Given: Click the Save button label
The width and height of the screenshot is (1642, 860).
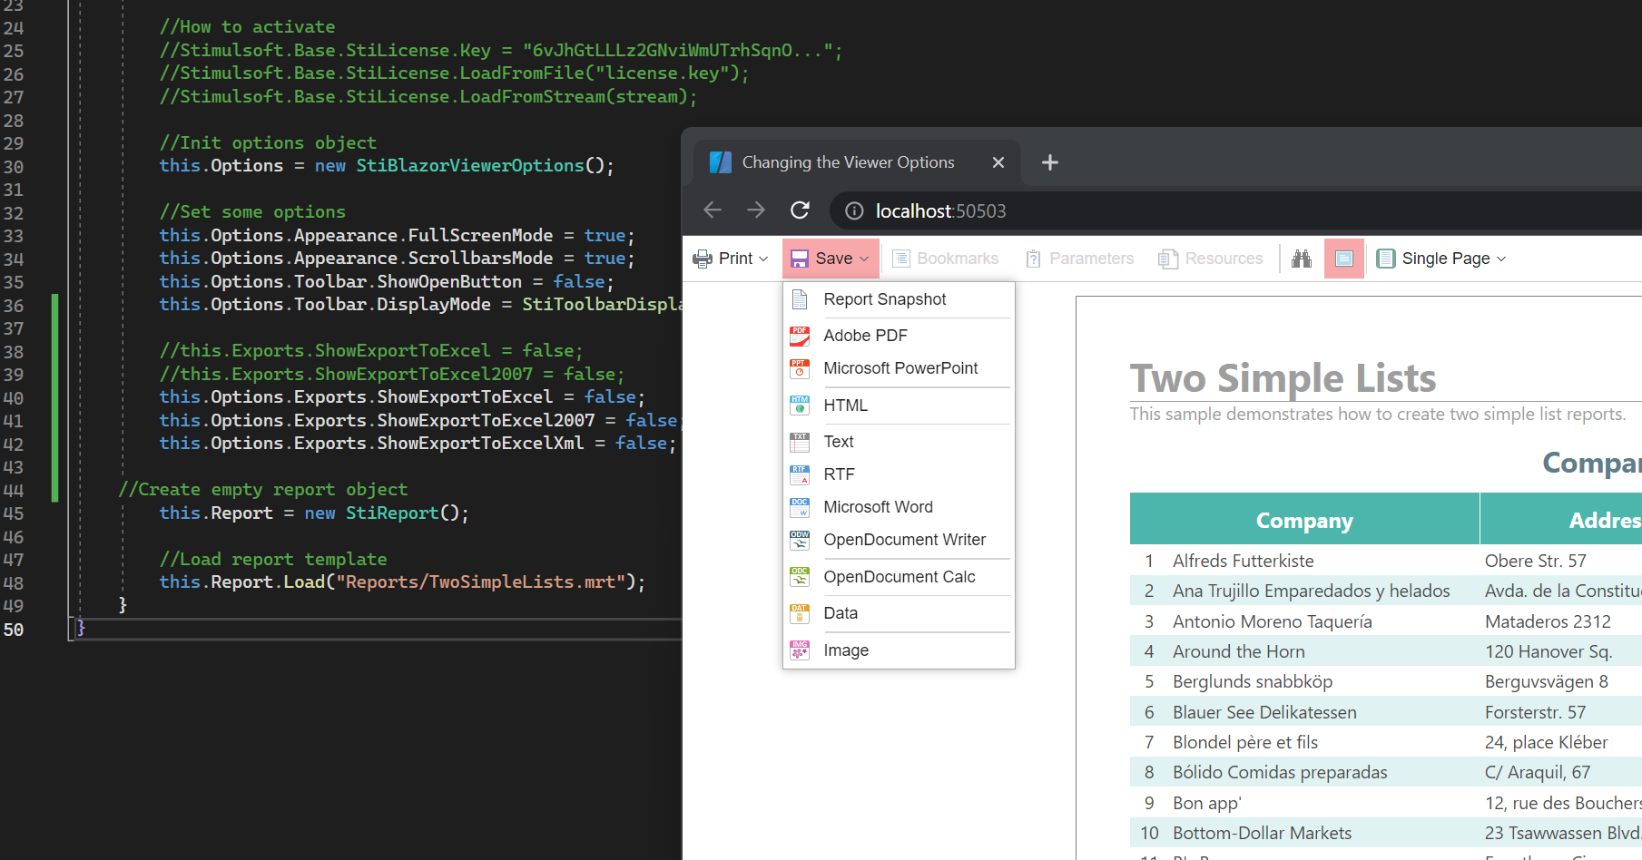Looking at the screenshot, I should [834, 259].
